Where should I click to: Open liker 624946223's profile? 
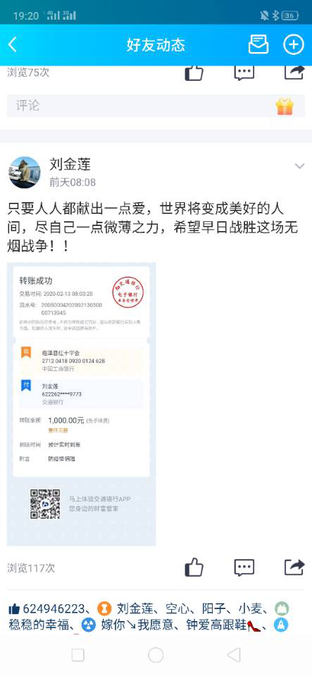point(54,608)
